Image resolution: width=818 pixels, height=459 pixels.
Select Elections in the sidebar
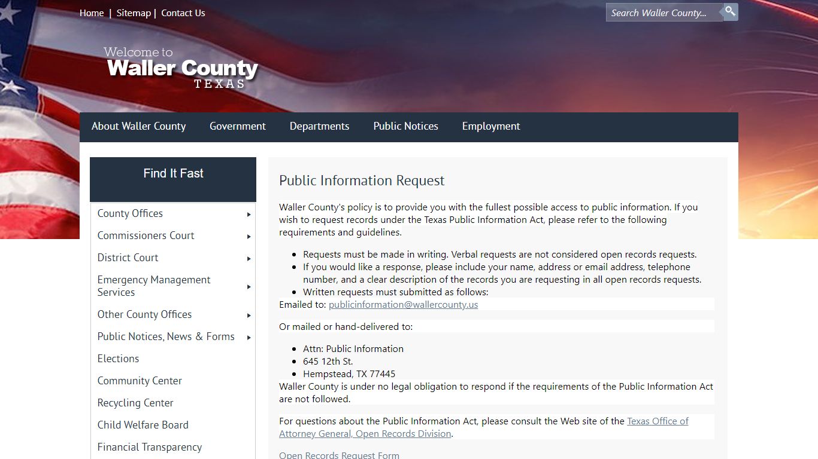pos(118,359)
